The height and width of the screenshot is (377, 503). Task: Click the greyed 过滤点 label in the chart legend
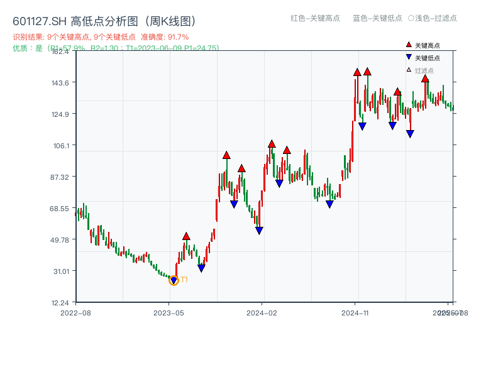pyautogui.click(x=424, y=70)
